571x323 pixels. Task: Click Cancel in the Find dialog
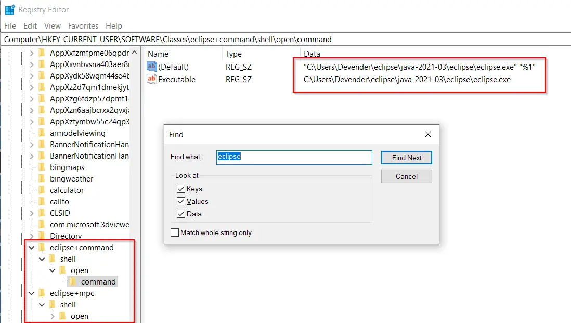406,176
